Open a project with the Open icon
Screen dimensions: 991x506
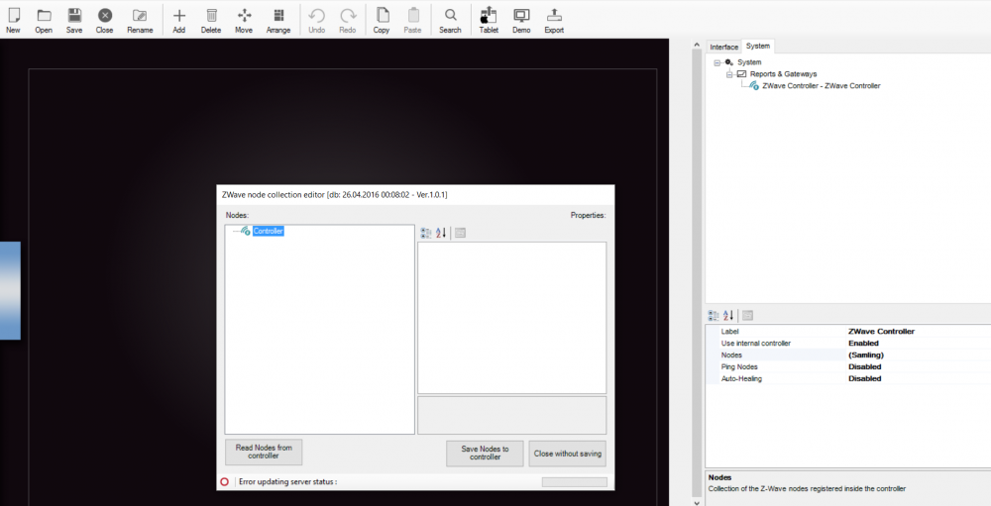pyautogui.click(x=44, y=19)
